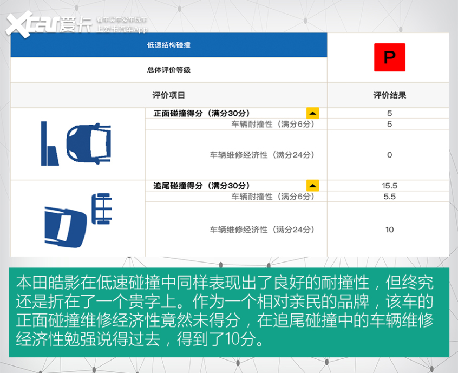Collapse the 正面碰撞得分 section arrow
The height and width of the screenshot is (373, 458).
[313, 113]
